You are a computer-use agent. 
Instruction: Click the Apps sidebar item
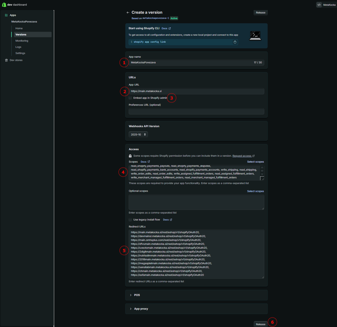point(13,15)
